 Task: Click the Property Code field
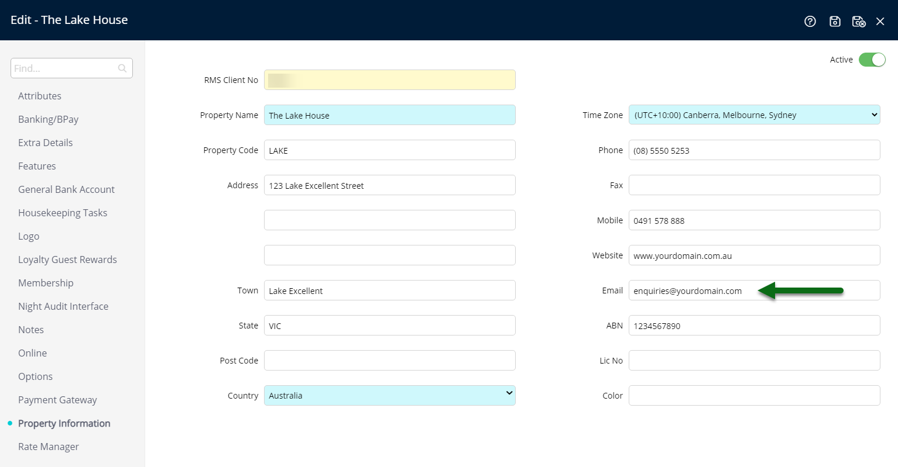(390, 150)
